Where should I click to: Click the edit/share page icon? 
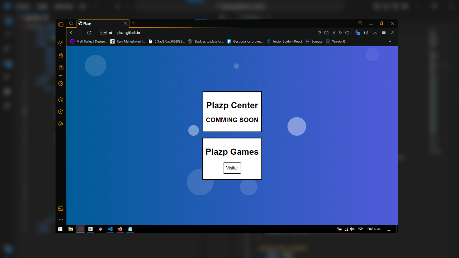click(320, 33)
